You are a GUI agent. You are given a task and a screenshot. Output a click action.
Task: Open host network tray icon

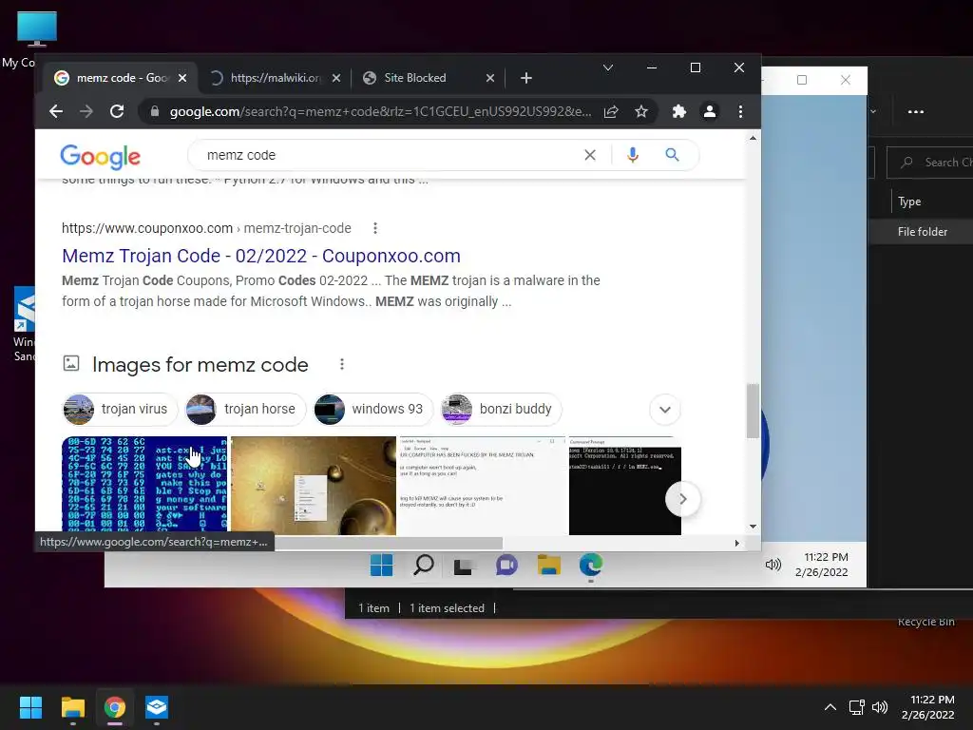[x=857, y=707]
